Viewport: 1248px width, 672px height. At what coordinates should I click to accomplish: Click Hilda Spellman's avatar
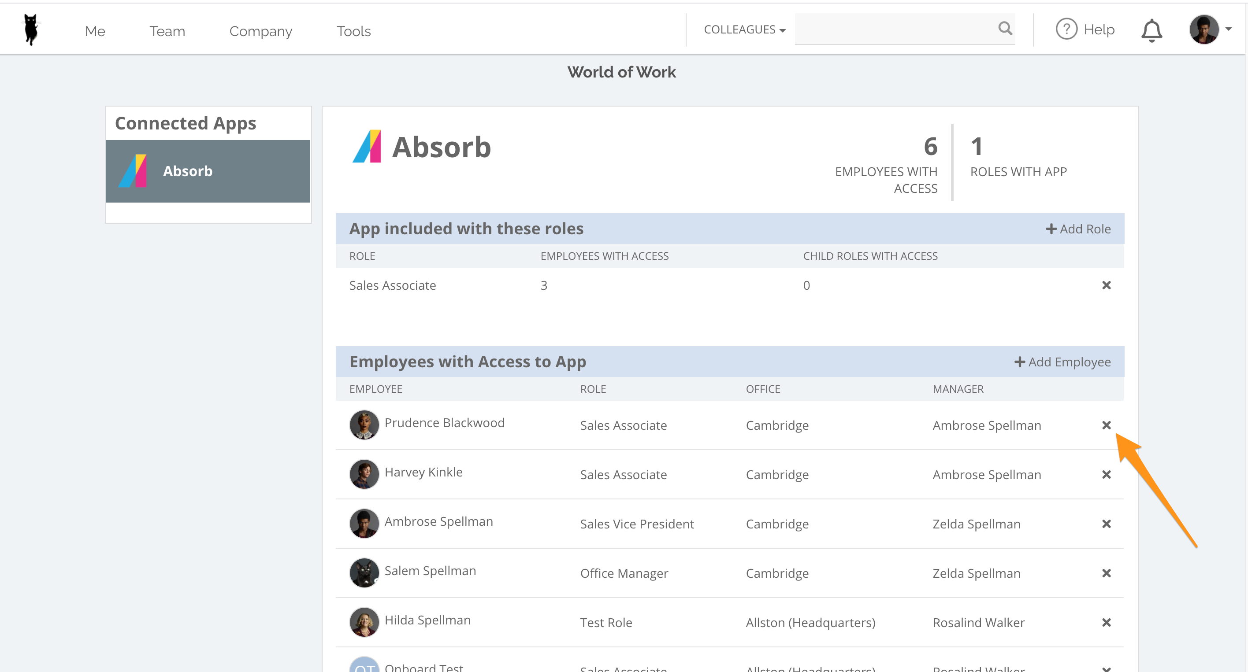[364, 622]
